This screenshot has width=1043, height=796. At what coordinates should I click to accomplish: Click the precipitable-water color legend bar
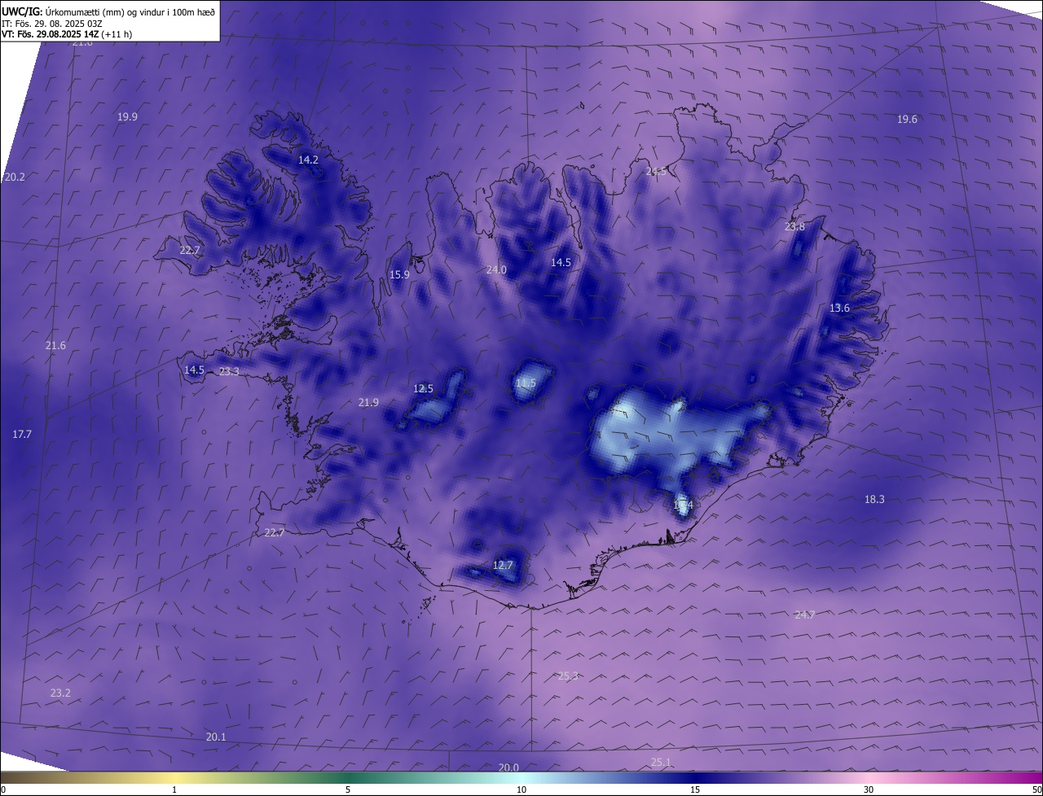pyautogui.click(x=521, y=778)
